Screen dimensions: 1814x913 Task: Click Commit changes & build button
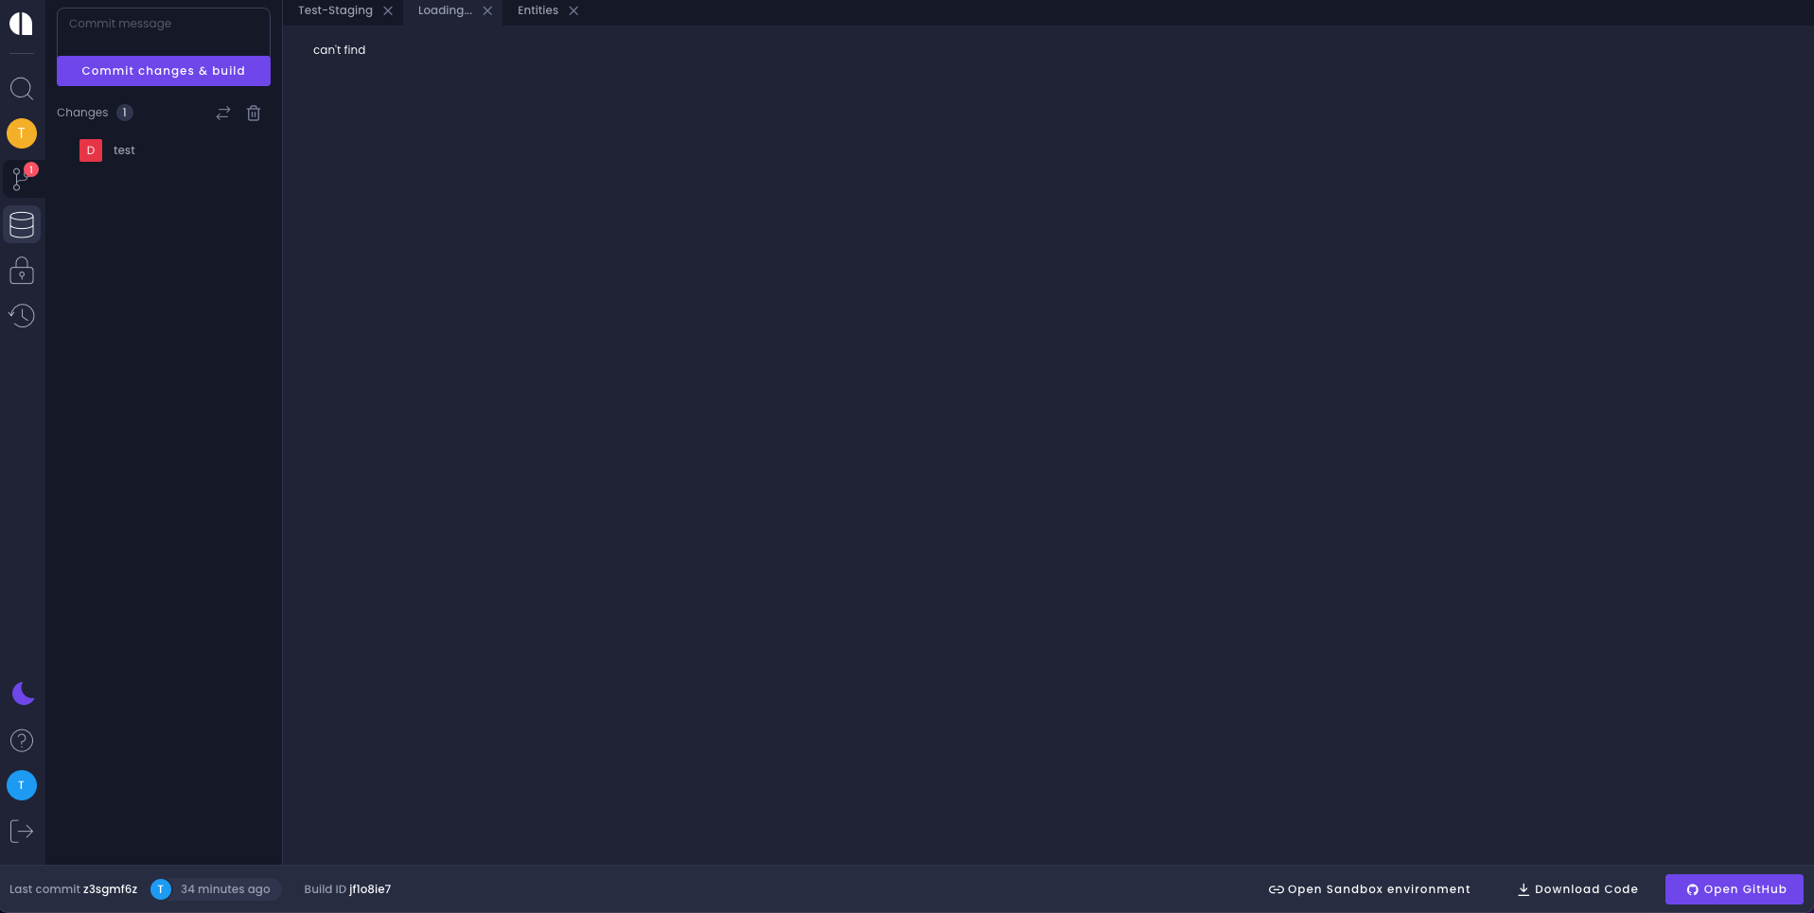pyautogui.click(x=164, y=71)
